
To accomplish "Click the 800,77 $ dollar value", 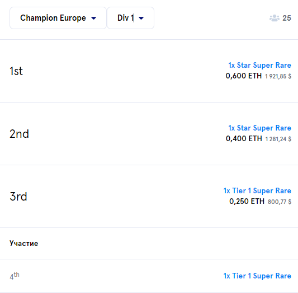I will pyautogui.click(x=280, y=202).
